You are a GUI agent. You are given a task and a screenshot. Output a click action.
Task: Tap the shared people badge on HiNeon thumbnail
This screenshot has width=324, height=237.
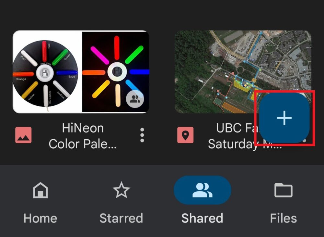[x=134, y=99]
